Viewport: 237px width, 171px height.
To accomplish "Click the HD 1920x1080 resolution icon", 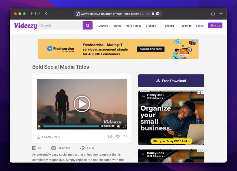I will click(54, 148).
